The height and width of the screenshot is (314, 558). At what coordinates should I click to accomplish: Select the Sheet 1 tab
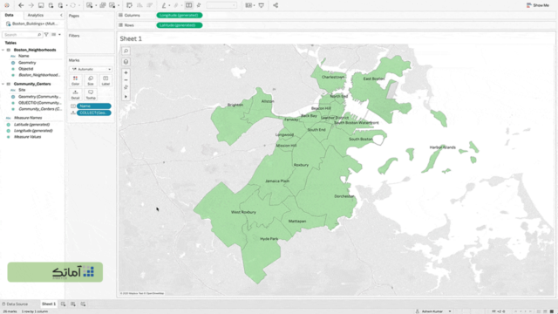[49, 304]
